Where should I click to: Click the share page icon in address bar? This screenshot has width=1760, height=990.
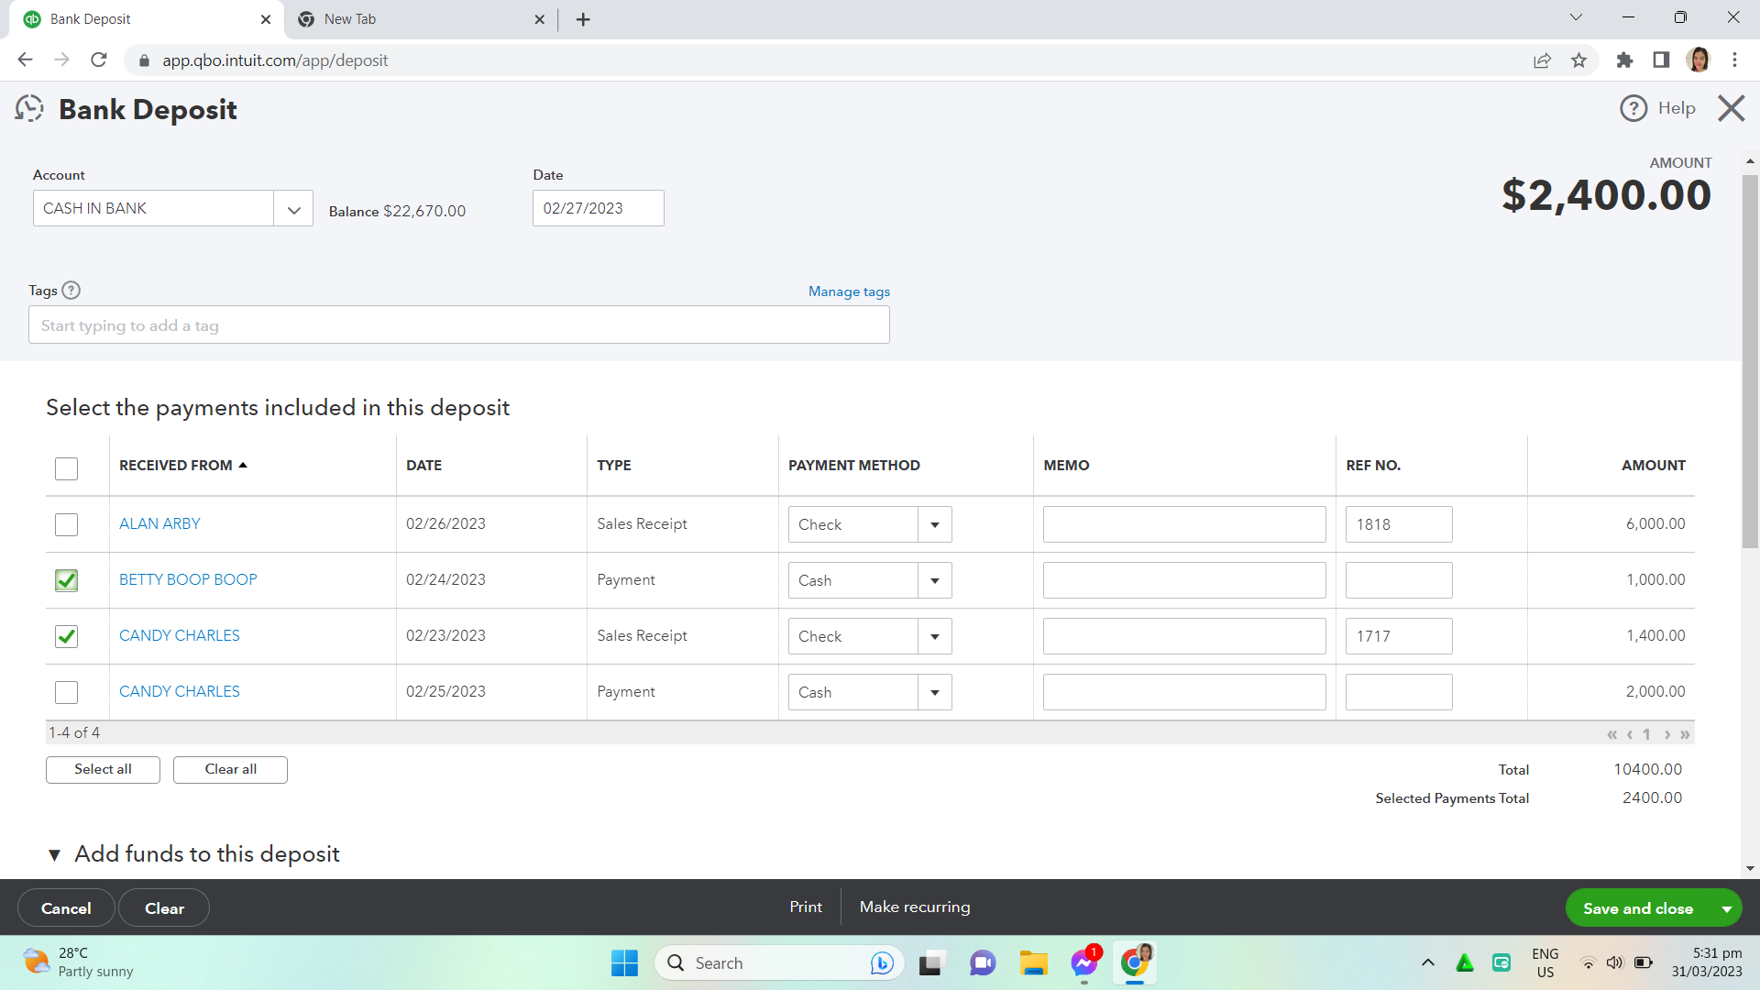pyautogui.click(x=1542, y=60)
